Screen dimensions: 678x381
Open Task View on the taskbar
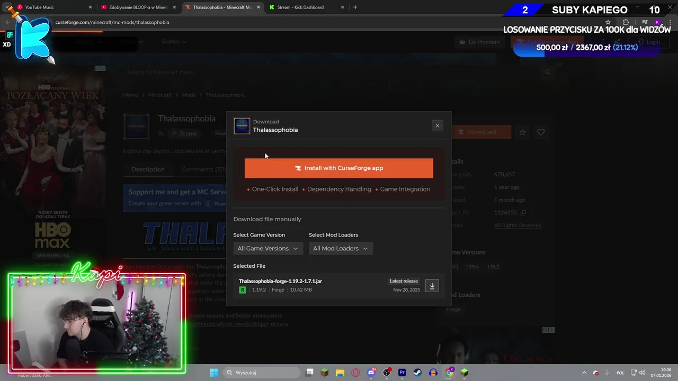coord(310,373)
